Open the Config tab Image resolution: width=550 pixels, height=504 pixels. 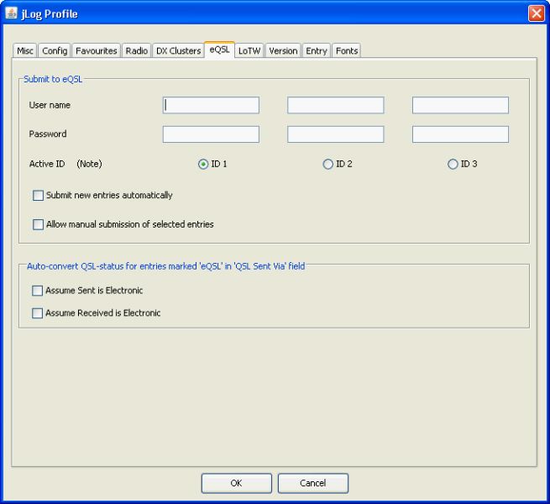point(55,51)
